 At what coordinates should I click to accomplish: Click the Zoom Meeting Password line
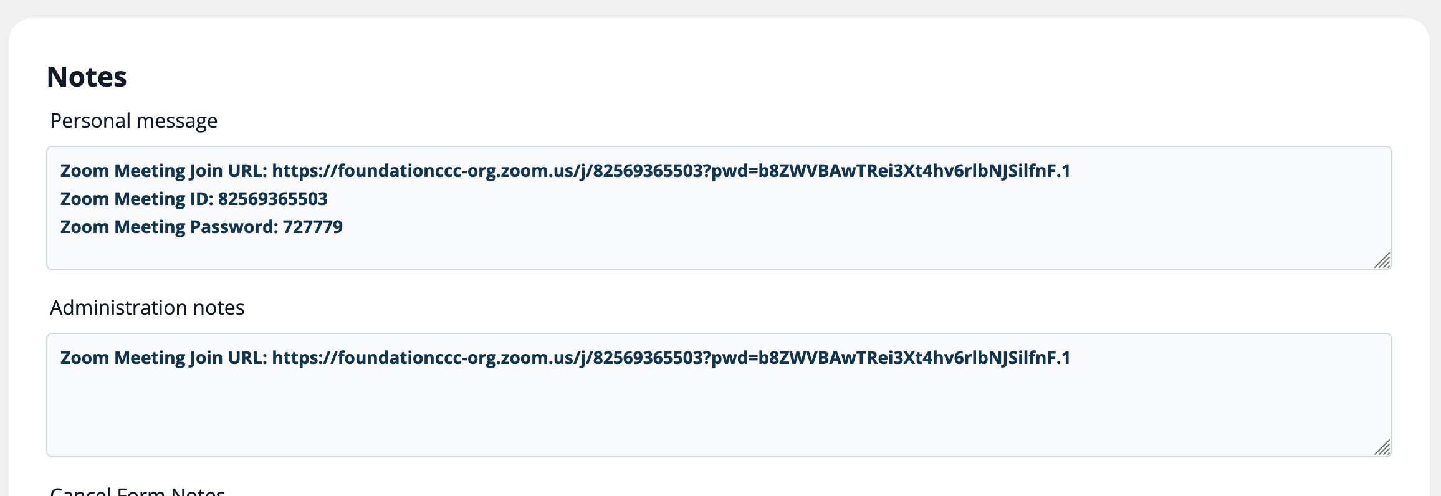click(x=201, y=227)
